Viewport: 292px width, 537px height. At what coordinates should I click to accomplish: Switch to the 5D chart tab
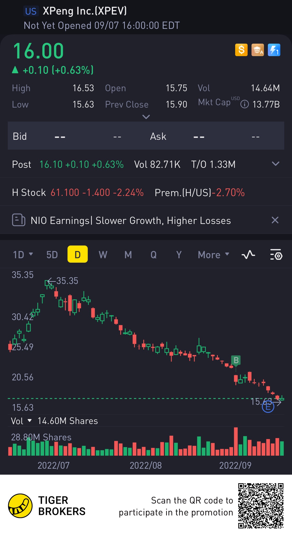tap(52, 255)
